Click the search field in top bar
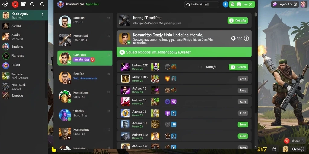Screen dimensions: 309x154 coord(201,4)
